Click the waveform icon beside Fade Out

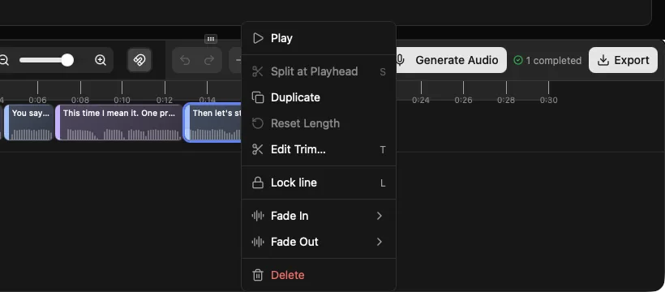point(258,242)
